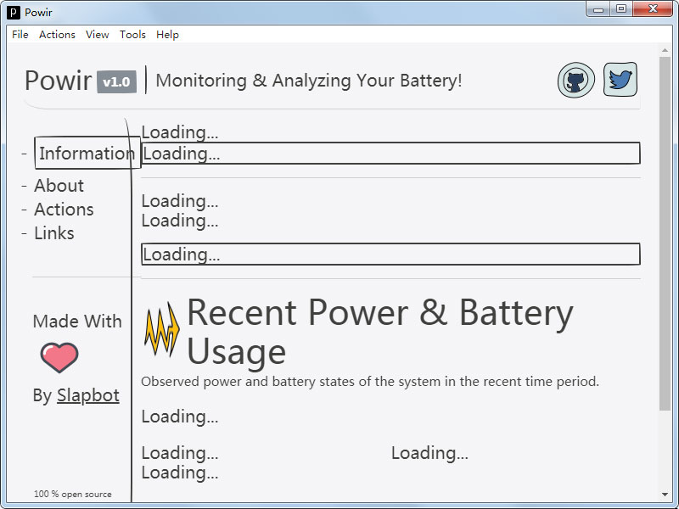Open the View menu
Image resolution: width=679 pixels, height=509 pixels.
[98, 35]
